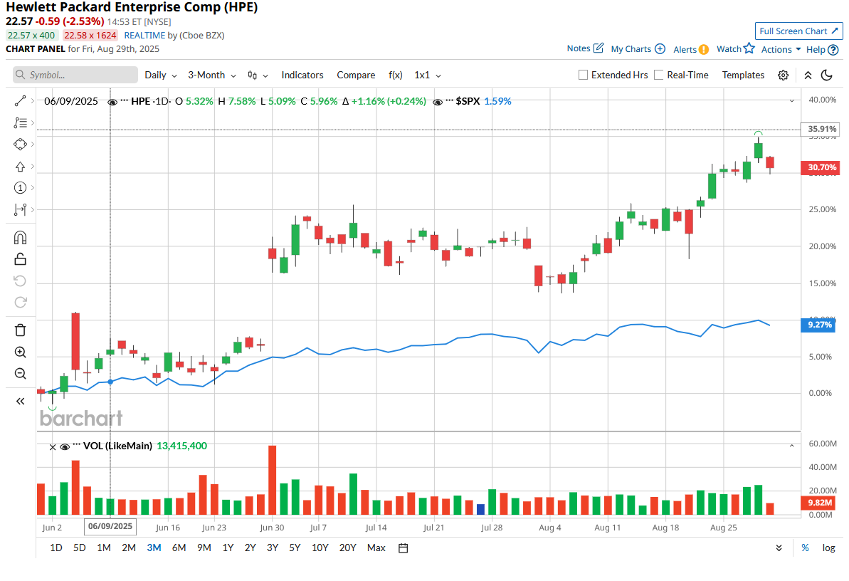Image resolution: width=849 pixels, height=581 pixels.
Task: Remove the VOL indicator with X
Action: click(x=53, y=447)
